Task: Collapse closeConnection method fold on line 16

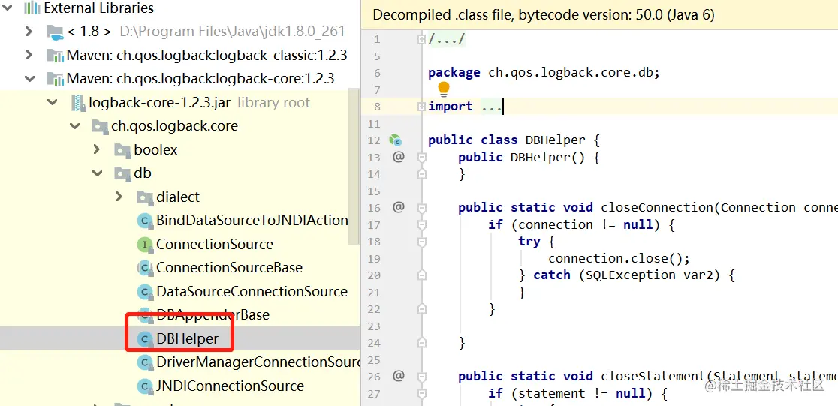Action: 422,208
